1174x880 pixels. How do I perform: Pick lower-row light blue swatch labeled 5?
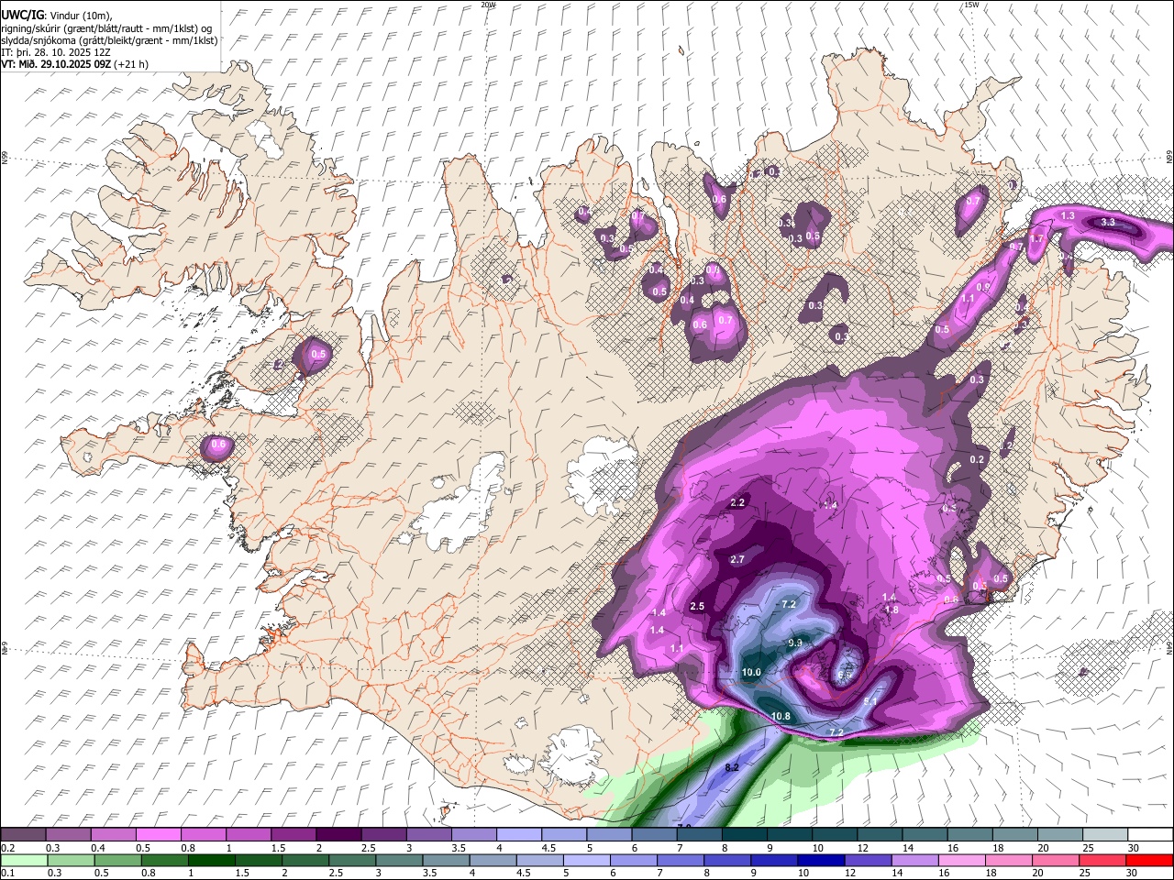(586, 860)
